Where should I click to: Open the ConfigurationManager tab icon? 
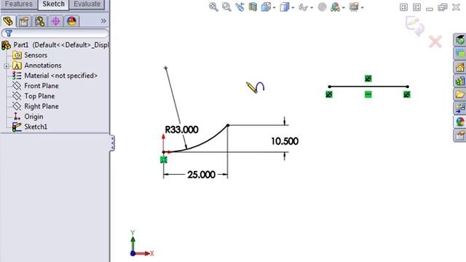(x=40, y=21)
